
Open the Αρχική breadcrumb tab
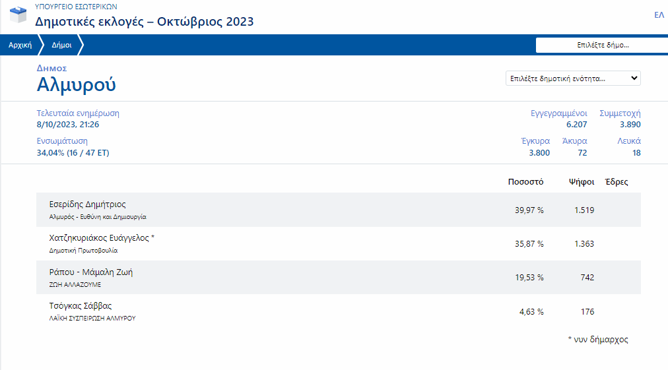(x=20, y=46)
